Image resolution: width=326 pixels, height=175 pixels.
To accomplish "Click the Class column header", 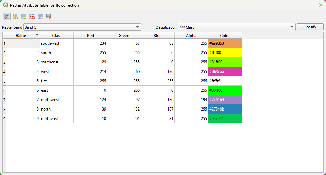I will pyautogui.click(x=57, y=36).
